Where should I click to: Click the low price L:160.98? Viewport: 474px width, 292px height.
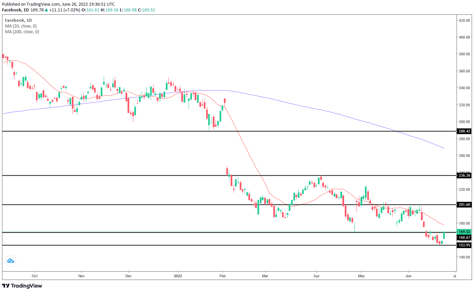coord(128,10)
